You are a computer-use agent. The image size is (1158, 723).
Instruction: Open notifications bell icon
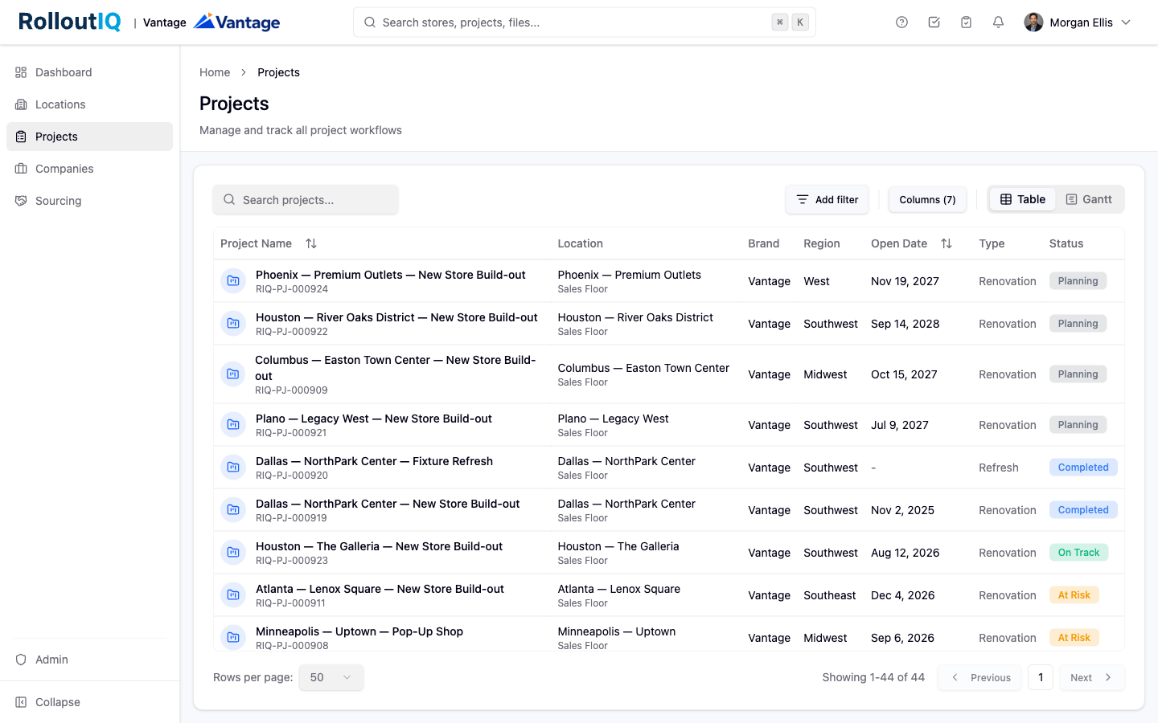998,22
